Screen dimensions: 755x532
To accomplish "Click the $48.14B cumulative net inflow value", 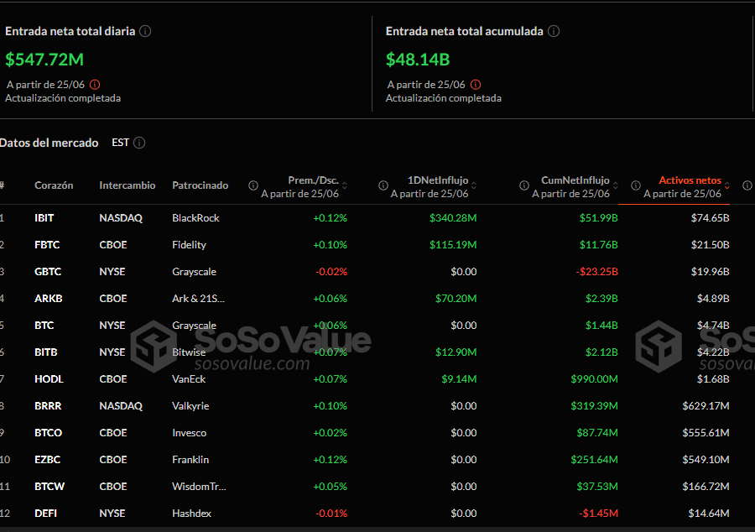I will 418,60.
